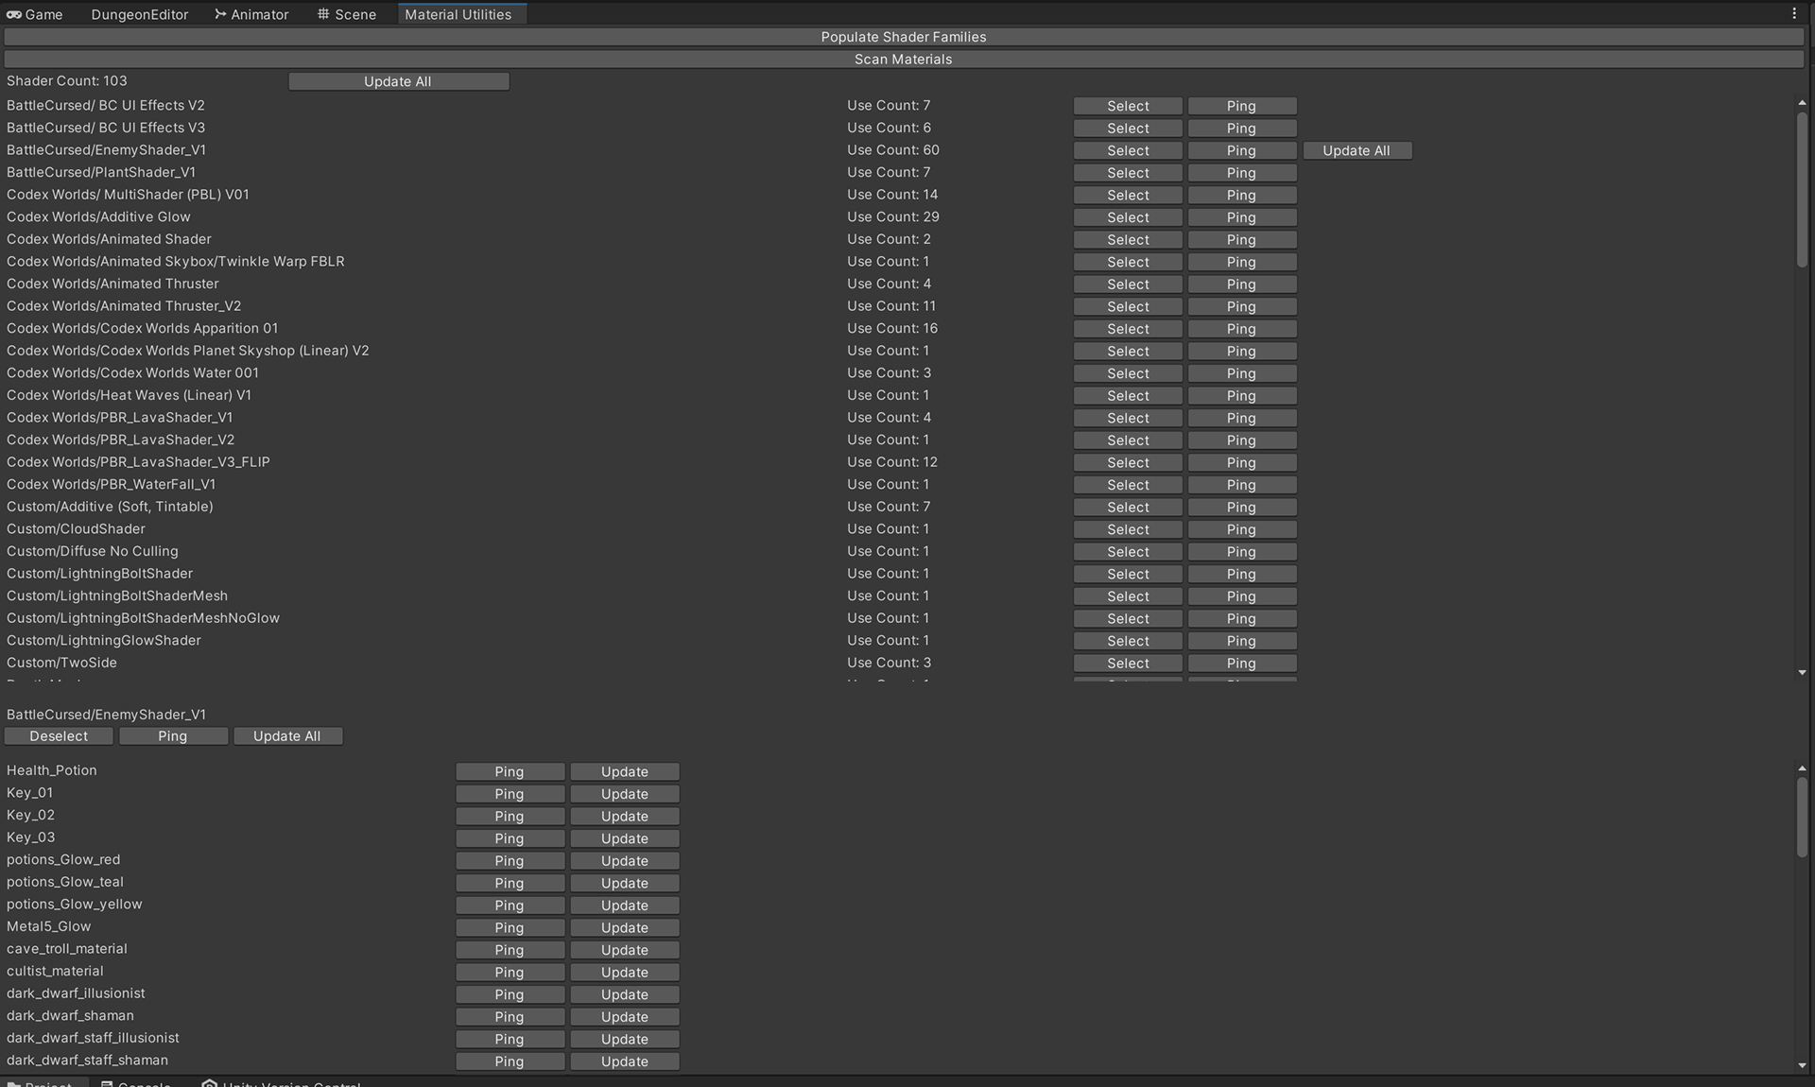Image resolution: width=1815 pixels, height=1087 pixels.
Task: Switch to the Animator tab
Action: [251, 14]
